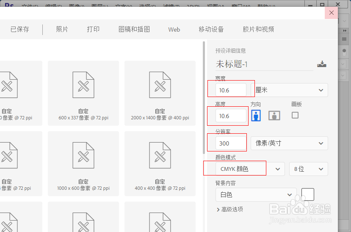Expand panels double-arrow in Photoshop window
Screen dimensions: 351x232
click(x=345, y=30)
